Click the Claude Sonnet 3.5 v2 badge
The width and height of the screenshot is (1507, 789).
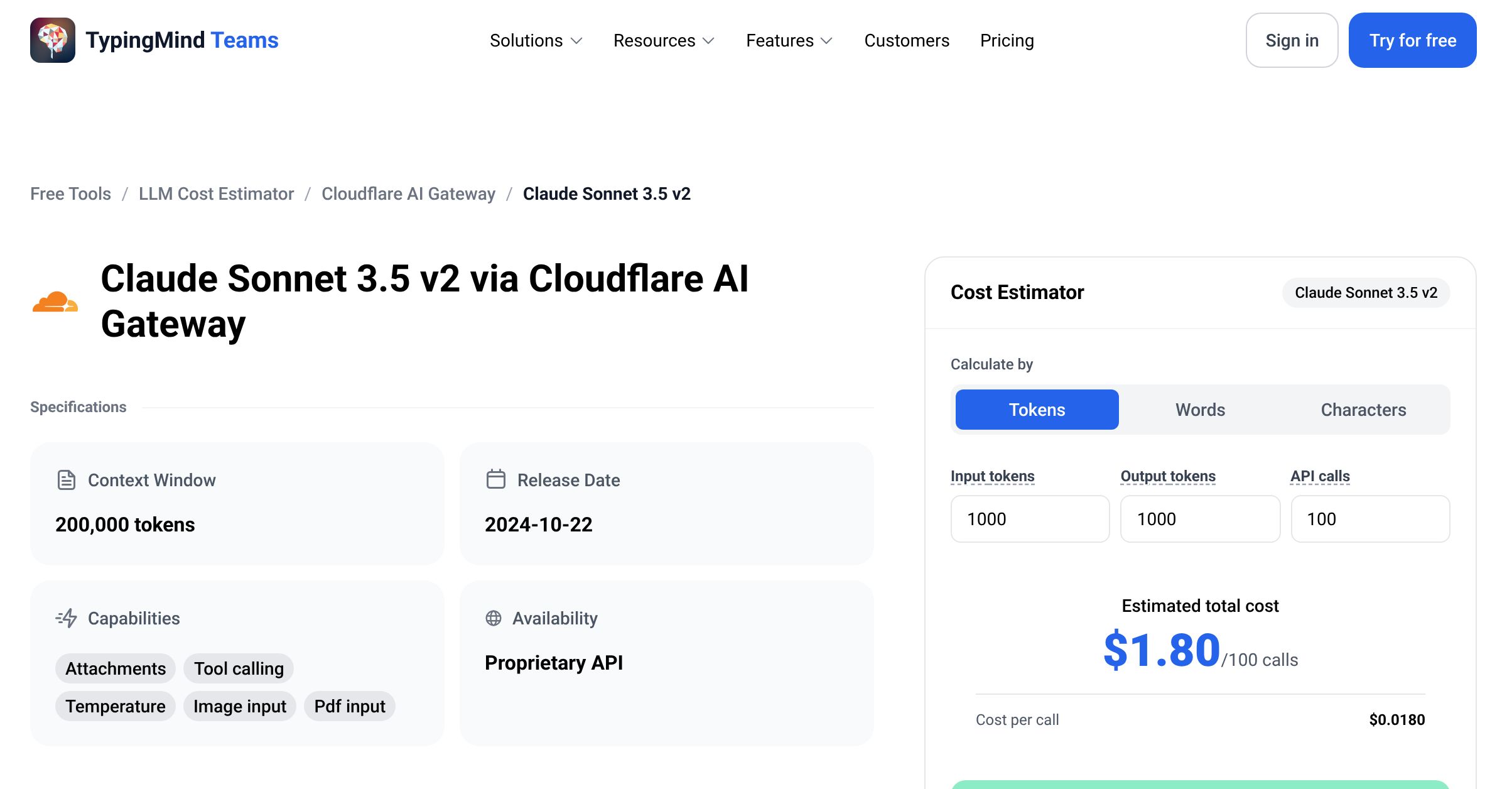(1366, 293)
